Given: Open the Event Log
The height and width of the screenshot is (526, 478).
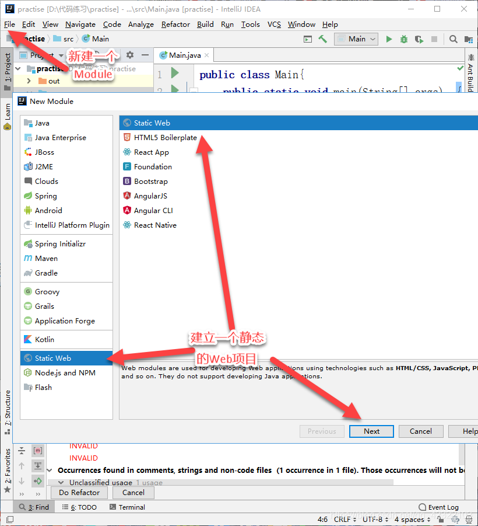Looking at the screenshot, I should (x=439, y=507).
